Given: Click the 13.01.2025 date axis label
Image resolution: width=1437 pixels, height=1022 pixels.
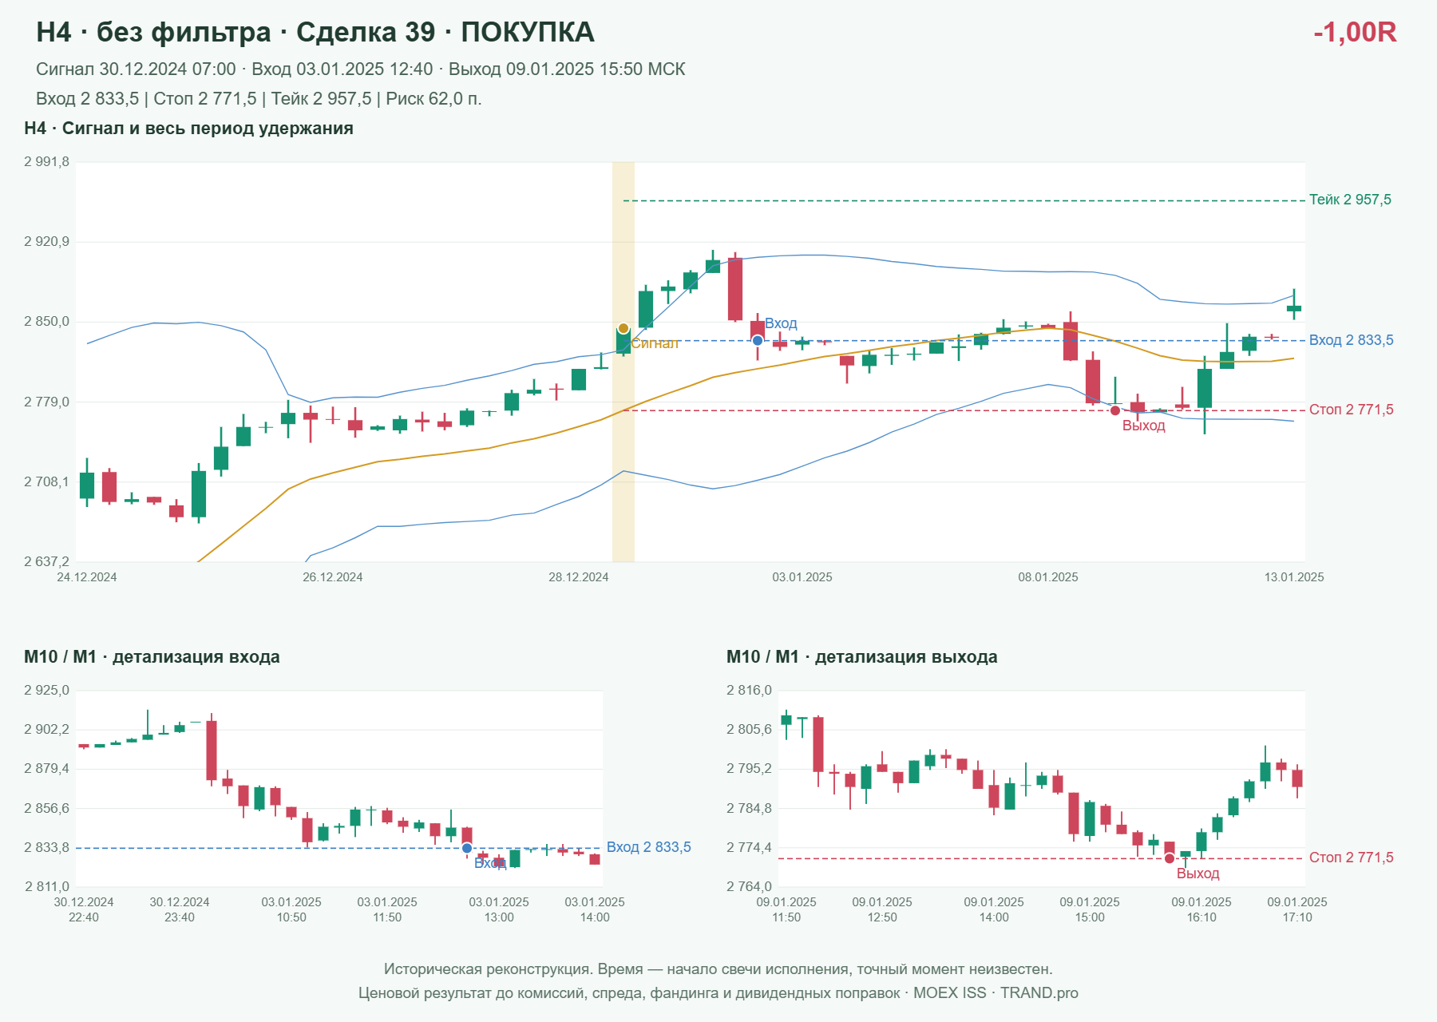Looking at the screenshot, I should pos(1294,577).
